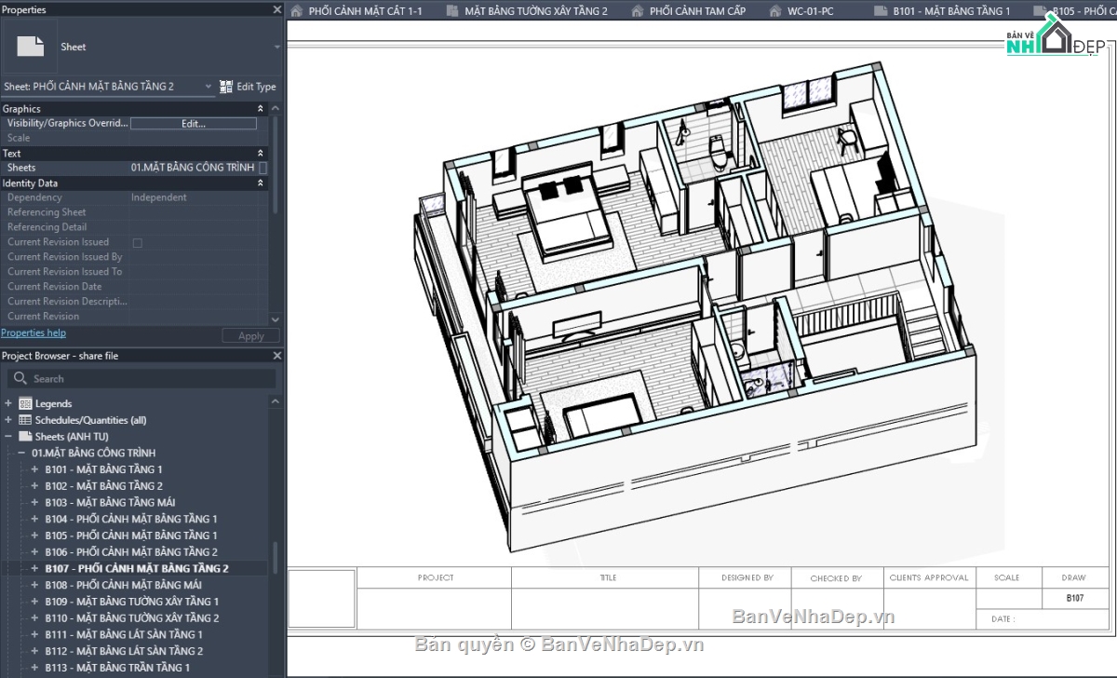Click the Project Browser vertical scrollbar

pos(275,559)
